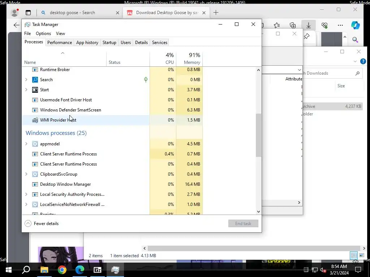Screen dimensions: 370x277
Task: Click the Windows Defender SmartScreen icon
Action: click(35, 110)
